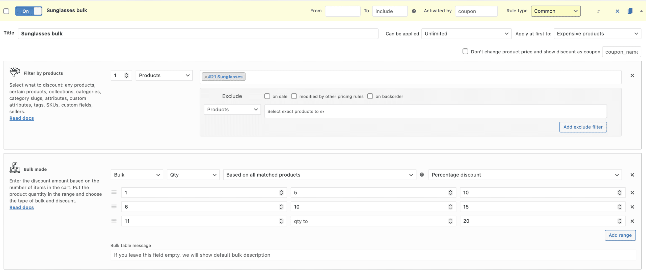The image size is (646, 270).
Task: Enable the exclude on sale checkbox
Action: coord(267,96)
